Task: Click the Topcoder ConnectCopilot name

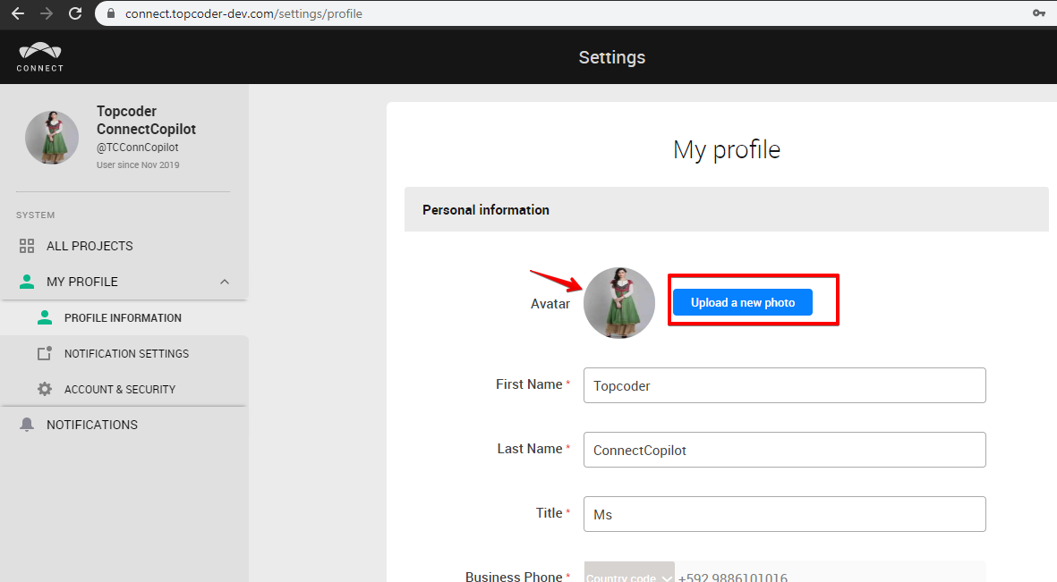Action: [x=146, y=120]
